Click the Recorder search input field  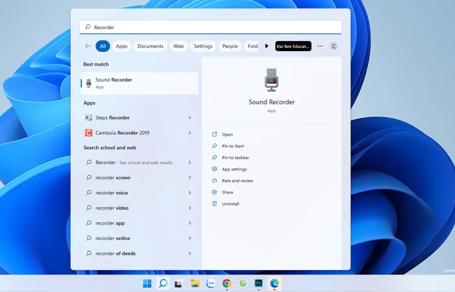click(x=211, y=27)
